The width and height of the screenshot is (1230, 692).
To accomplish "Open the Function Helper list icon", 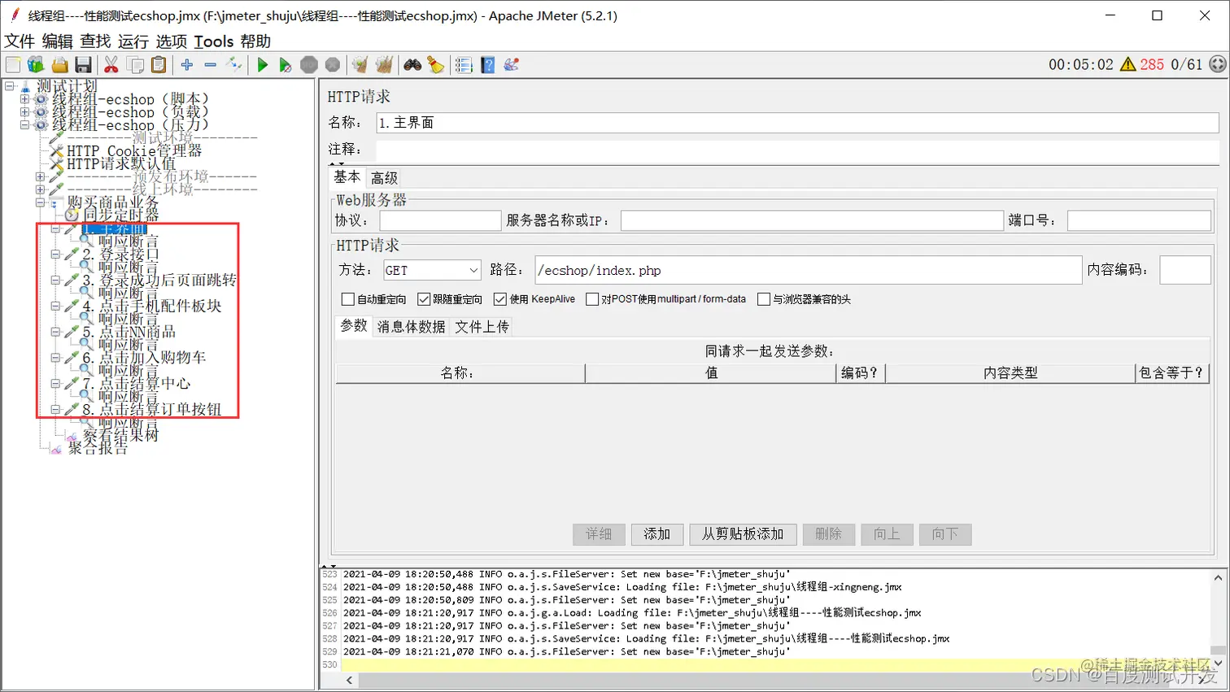I will point(464,65).
